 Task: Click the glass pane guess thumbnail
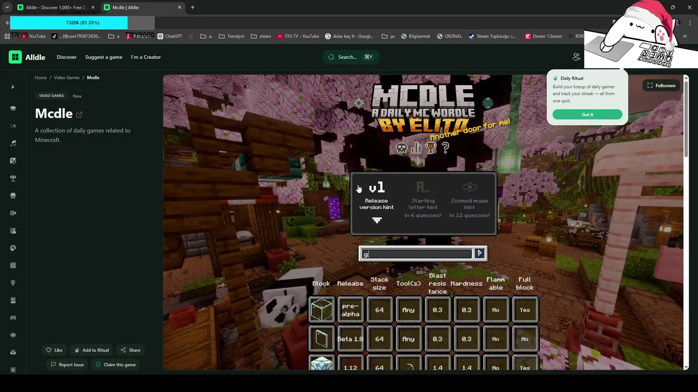(x=321, y=339)
